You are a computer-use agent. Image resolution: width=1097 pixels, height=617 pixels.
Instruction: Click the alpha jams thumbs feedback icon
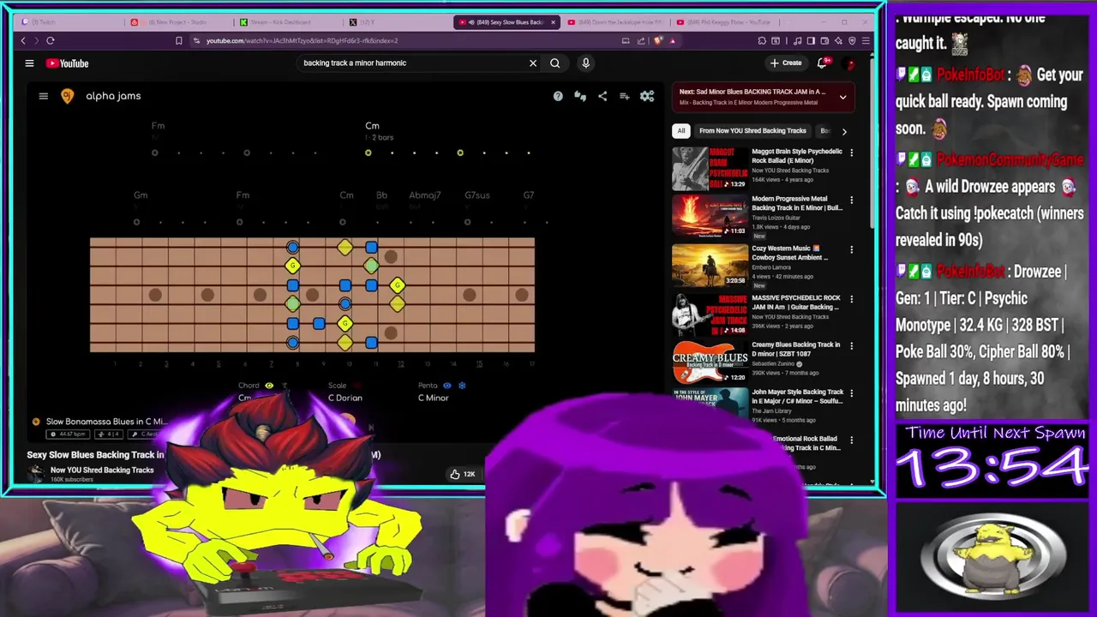click(x=580, y=96)
